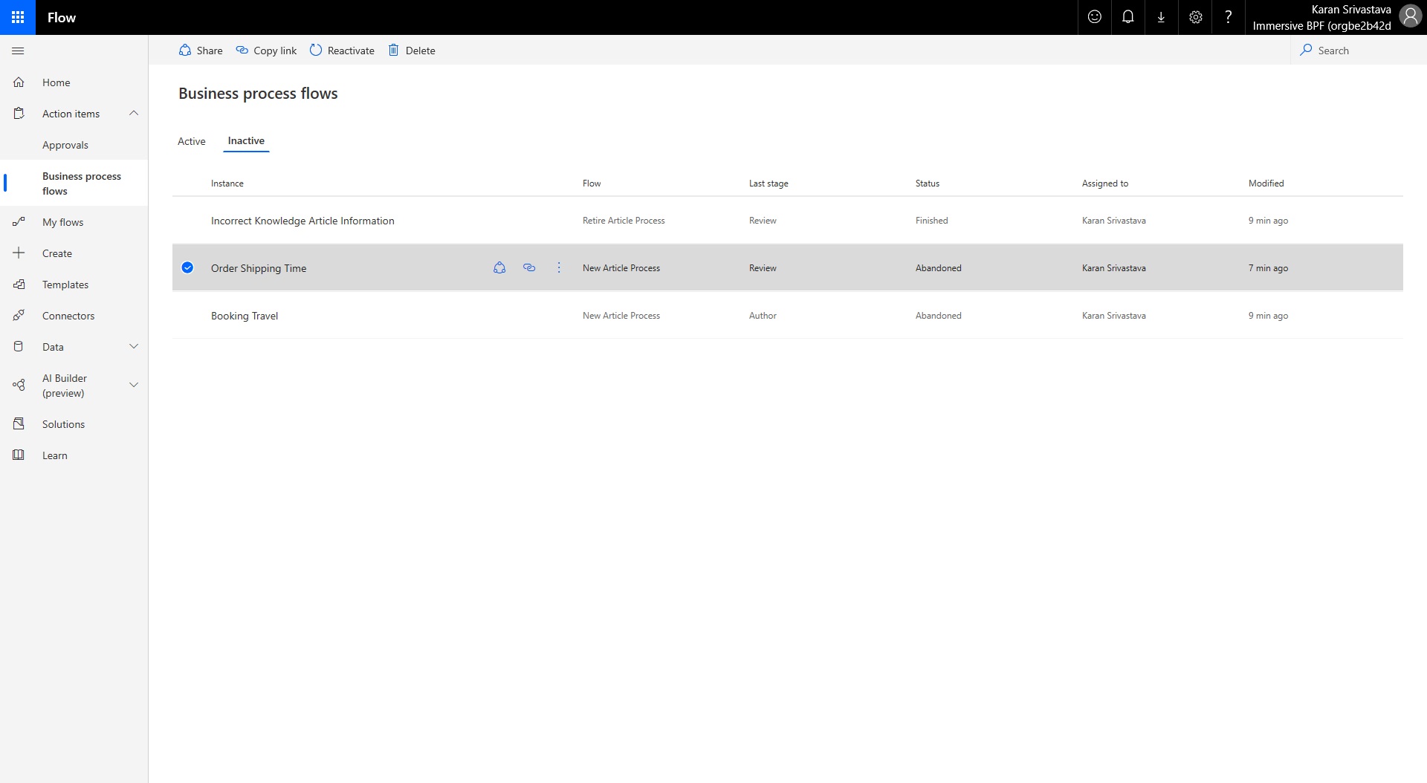
Task: Click the Home house icon
Action: (x=19, y=82)
